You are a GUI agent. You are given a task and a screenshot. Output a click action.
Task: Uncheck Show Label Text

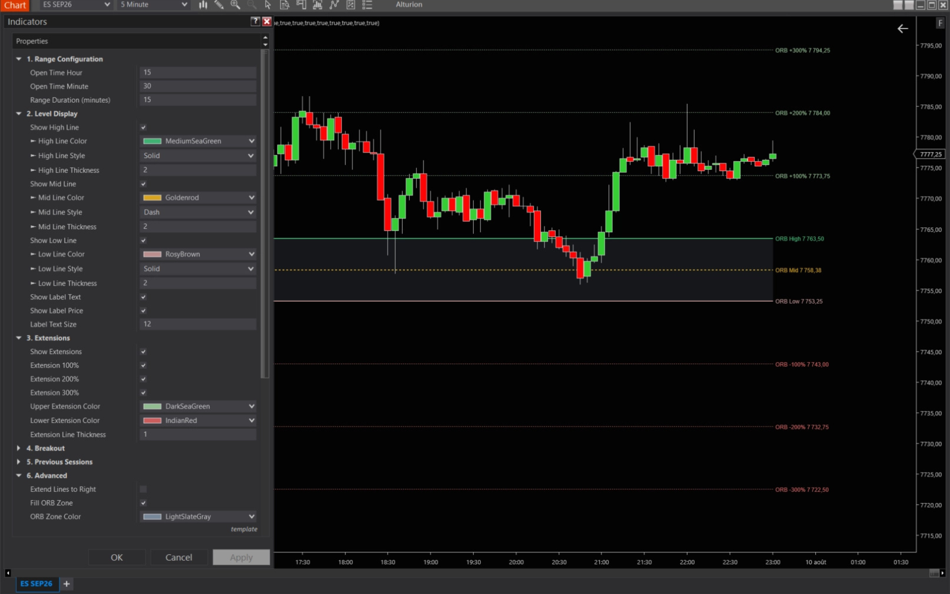click(143, 297)
